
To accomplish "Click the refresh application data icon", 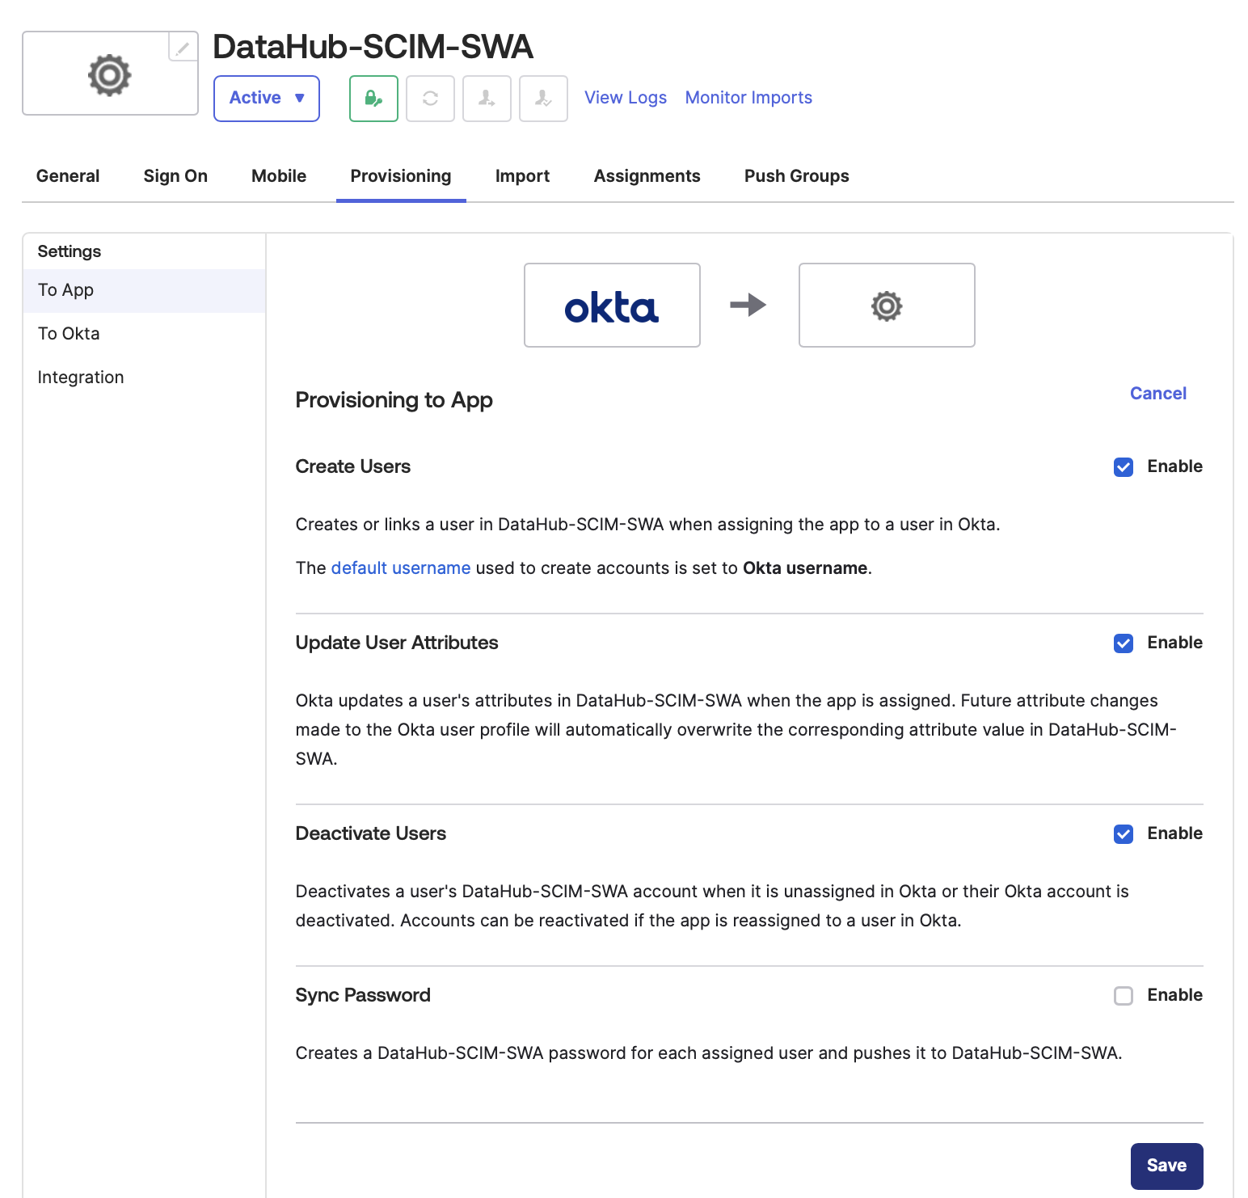I will [430, 98].
